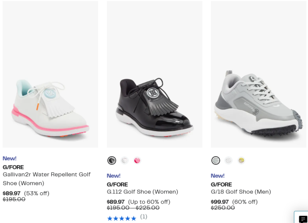Click G/FORE brand above G.112 shoe
The width and height of the screenshot is (308, 223).
pos(117,184)
